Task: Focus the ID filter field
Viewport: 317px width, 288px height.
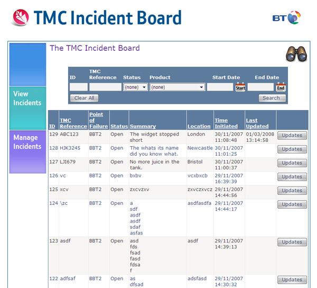Action: point(79,87)
